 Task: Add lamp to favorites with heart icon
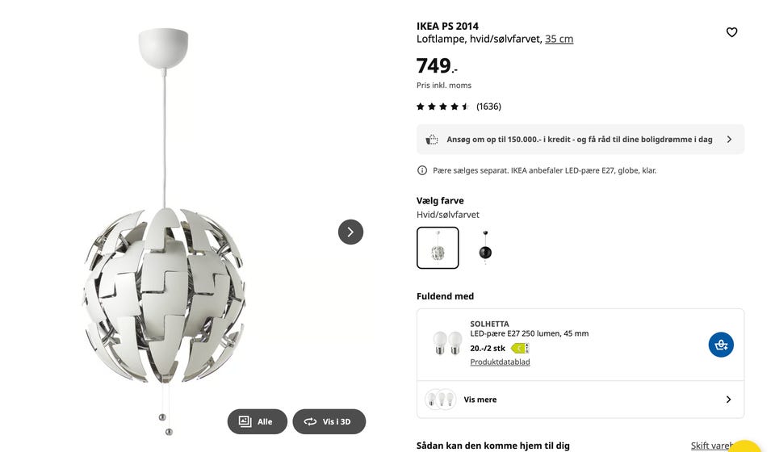(731, 32)
